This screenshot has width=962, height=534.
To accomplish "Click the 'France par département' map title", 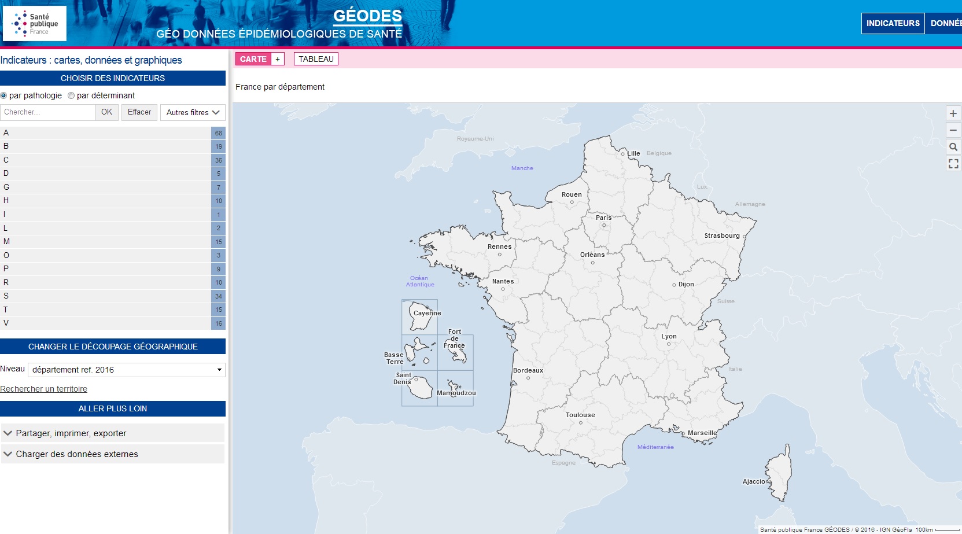I will click(x=280, y=87).
